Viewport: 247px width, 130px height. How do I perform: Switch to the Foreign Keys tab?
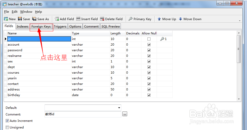coord(41,27)
